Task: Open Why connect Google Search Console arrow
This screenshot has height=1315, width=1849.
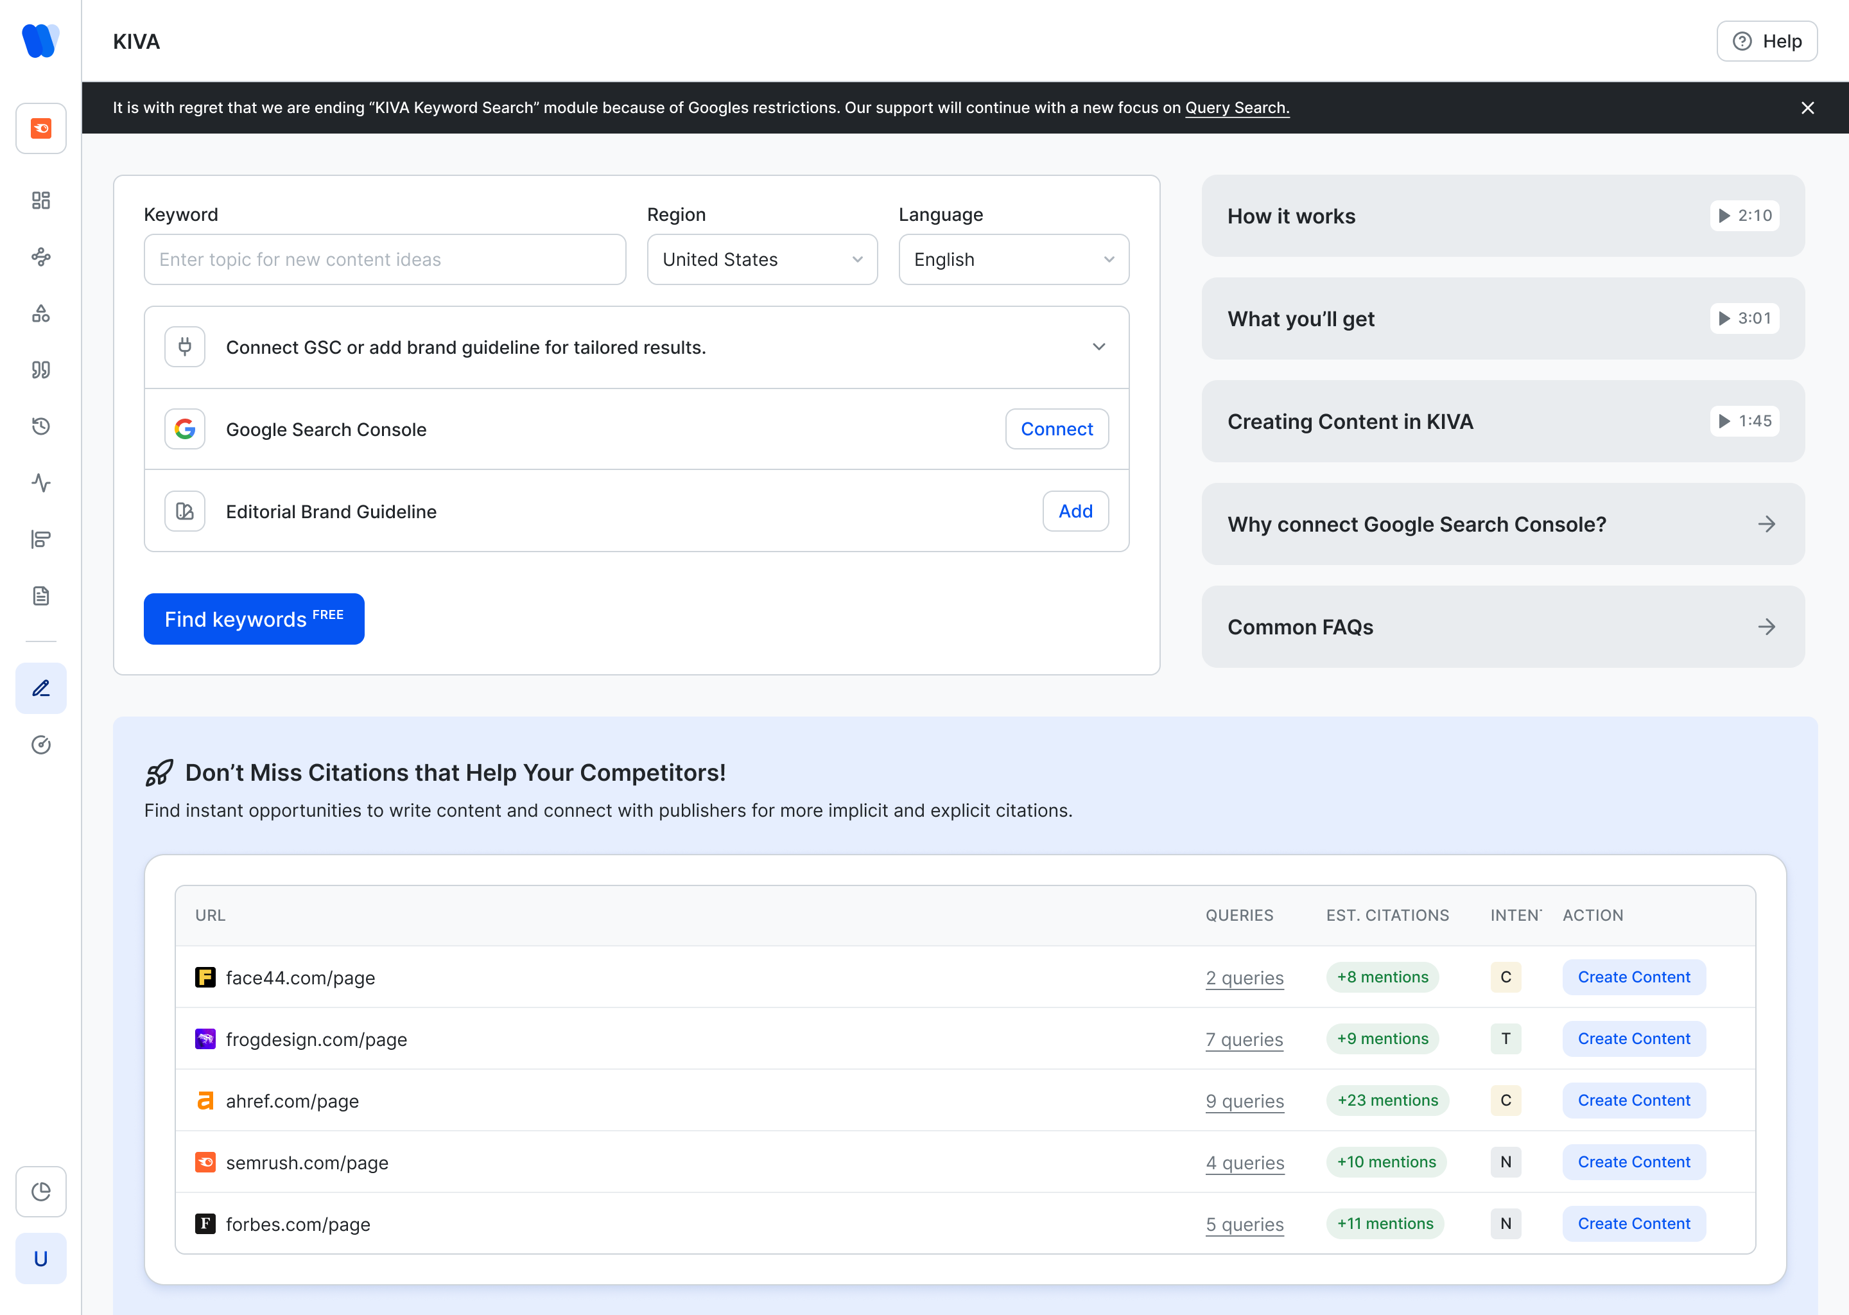Action: click(1767, 524)
